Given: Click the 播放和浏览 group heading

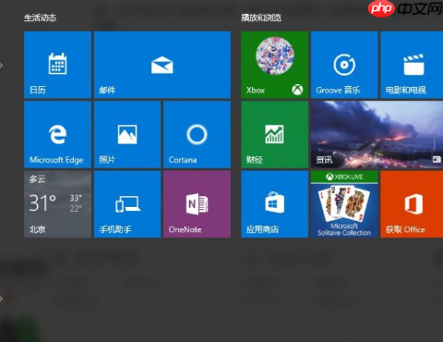Looking at the screenshot, I should (x=261, y=18).
